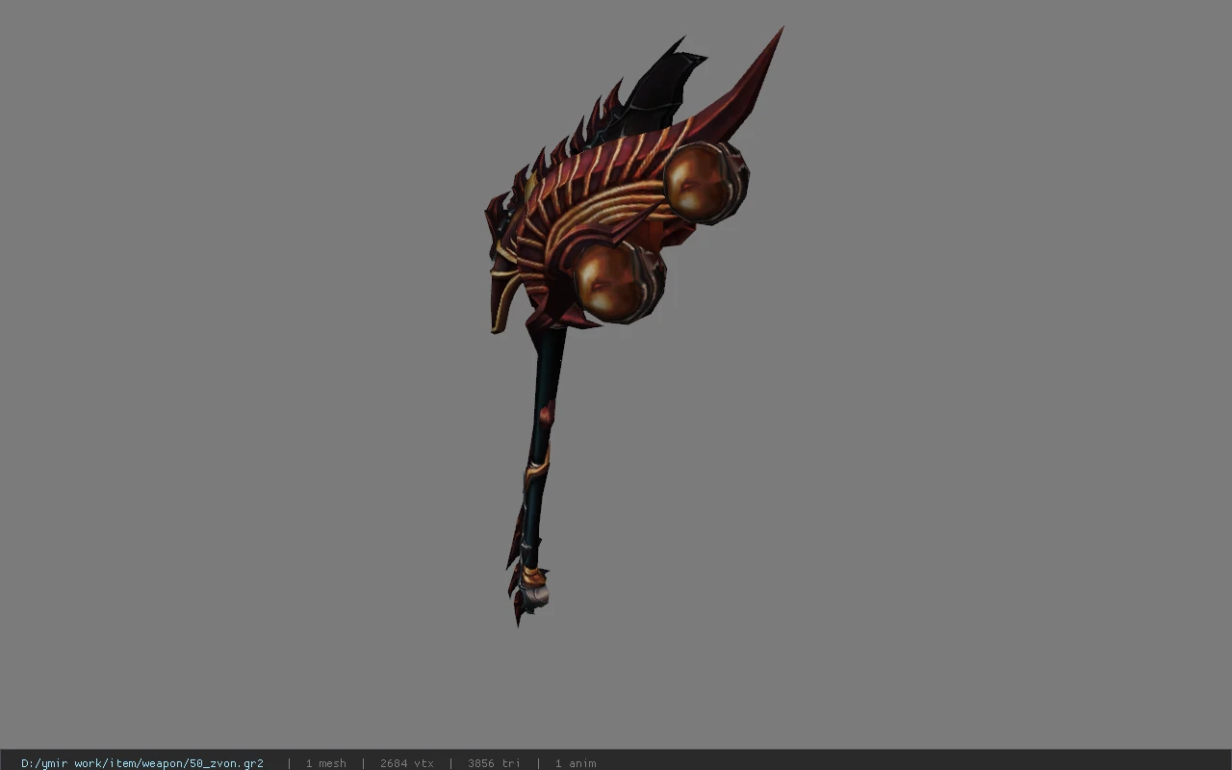Viewport: 1232px width, 770px height.
Task: Click the file path 'D:/ymir work/item/weapon/50_zvon.gr2'
Action: [x=142, y=763]
